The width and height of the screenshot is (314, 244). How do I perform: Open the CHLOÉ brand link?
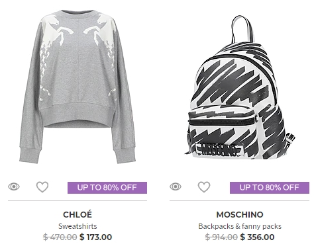click(x=78, y=214)
